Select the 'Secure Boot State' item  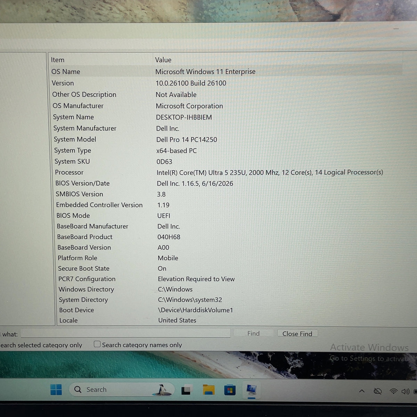coord(84,268)
